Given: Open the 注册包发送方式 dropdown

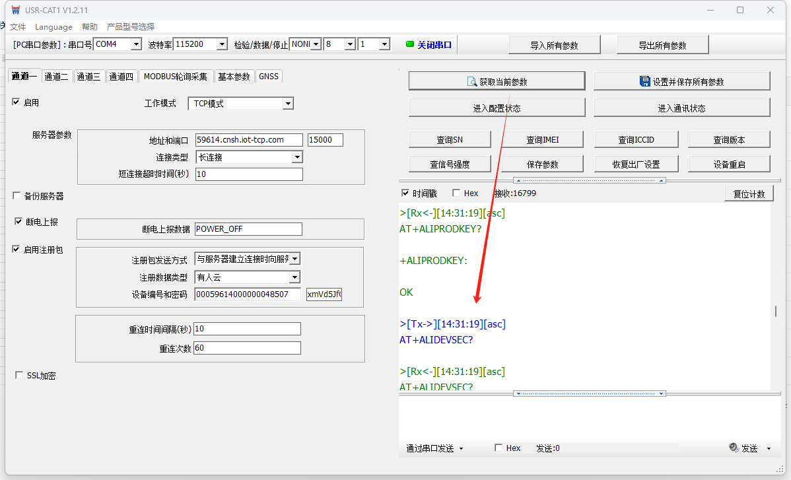Looking at the screenshot, I should point(295,259).
